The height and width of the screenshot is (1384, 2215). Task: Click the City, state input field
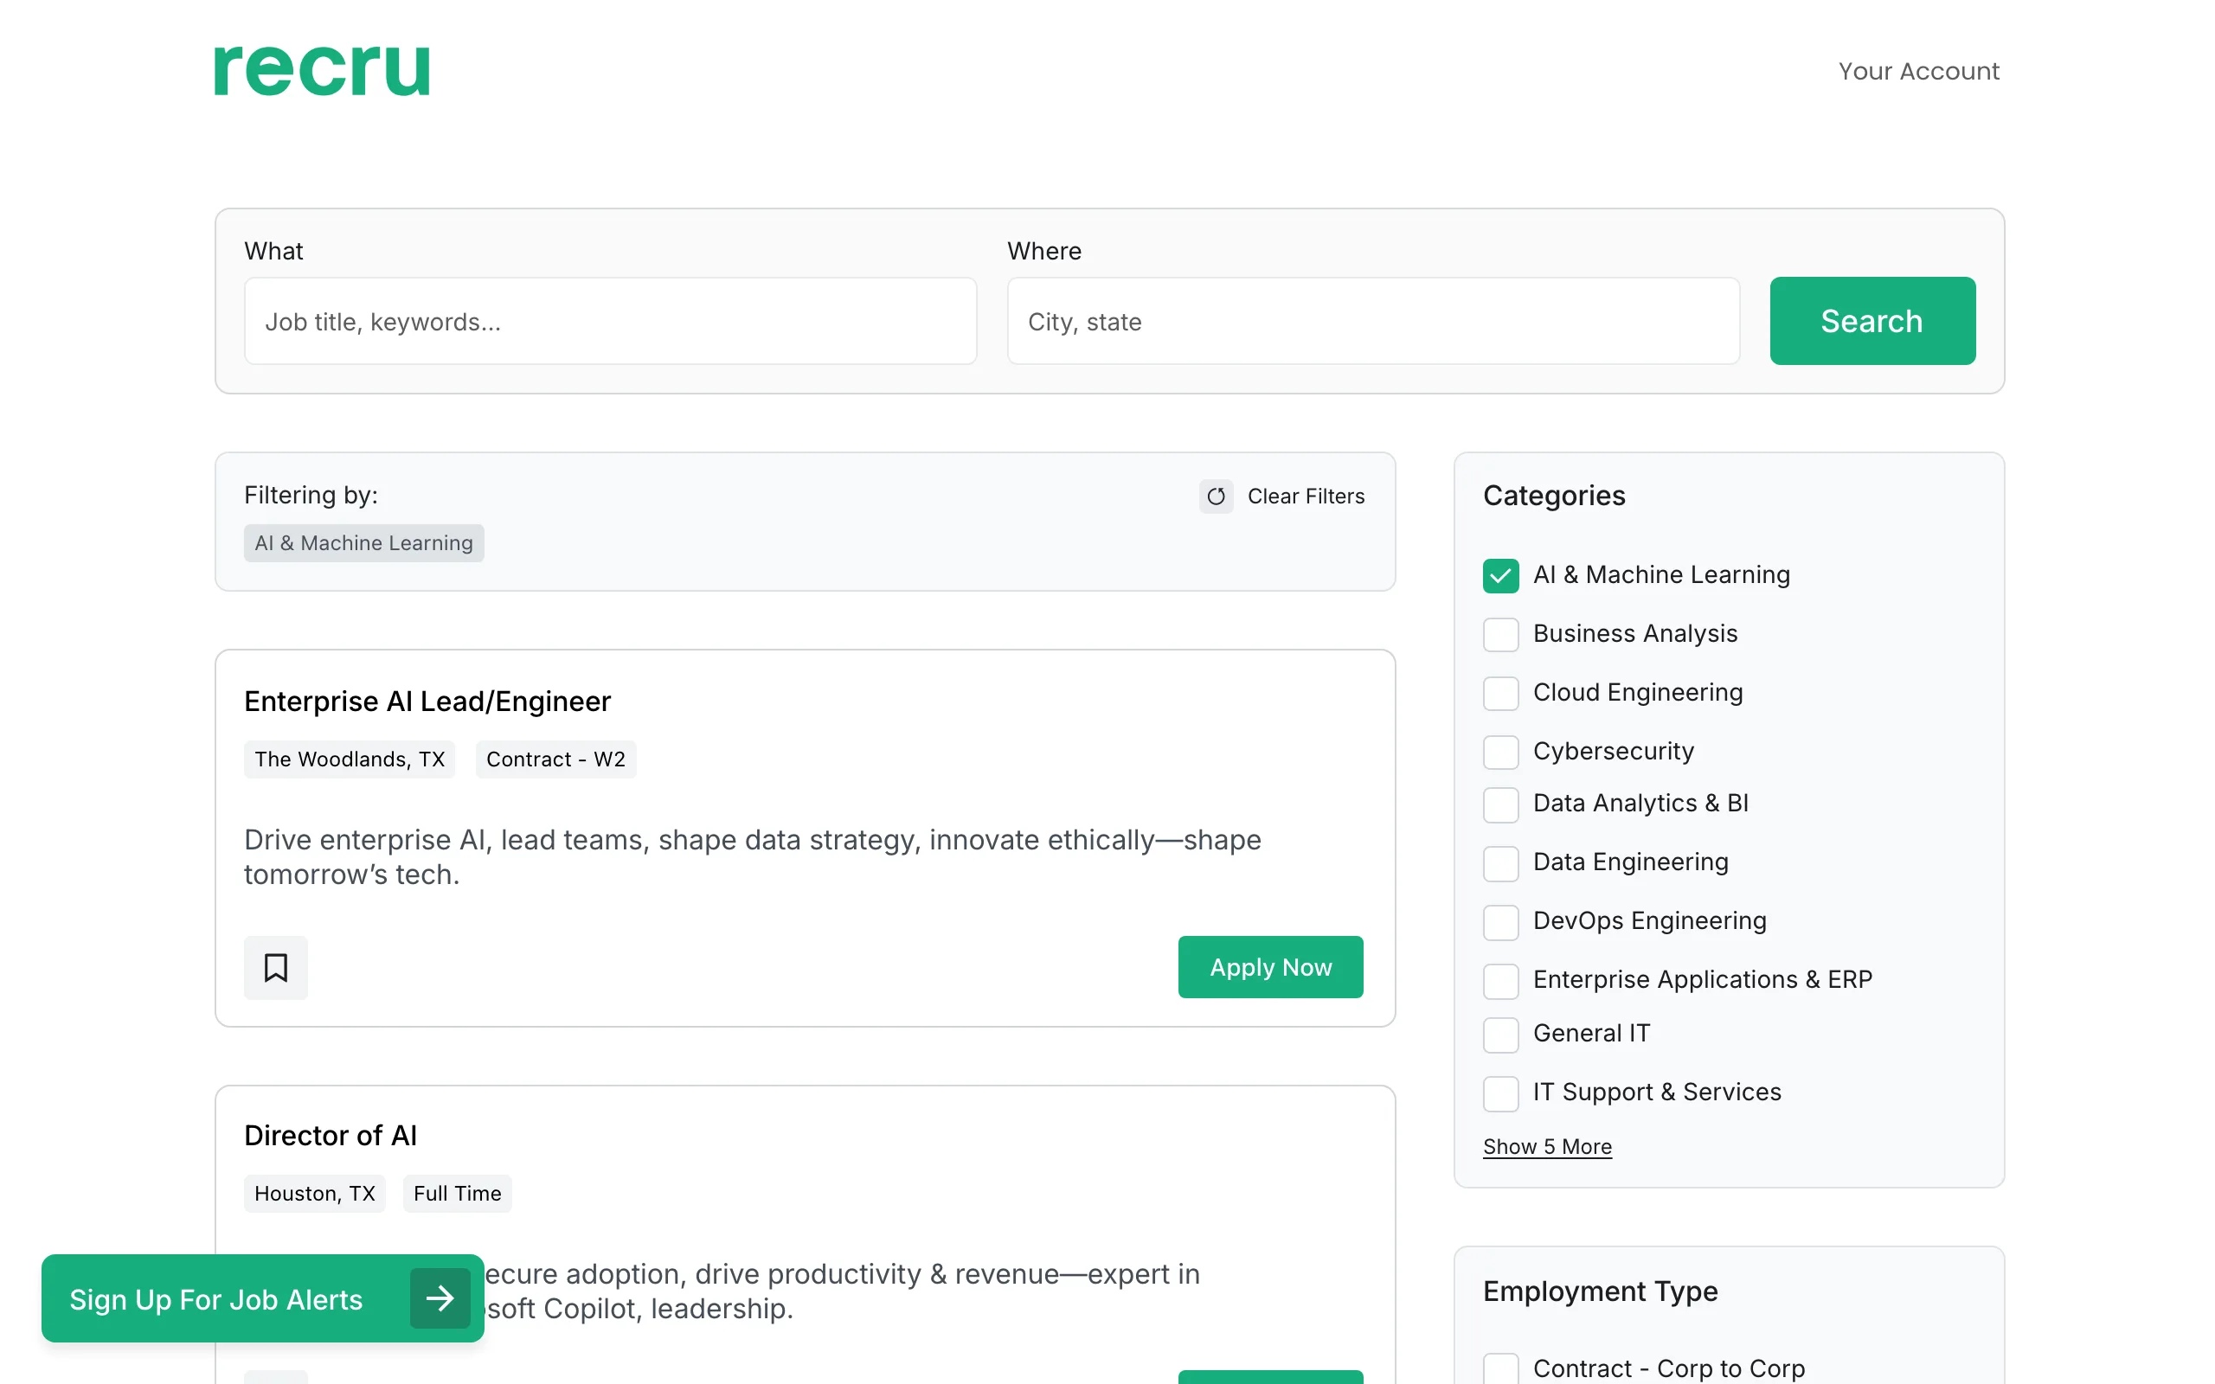point(1373,321)
